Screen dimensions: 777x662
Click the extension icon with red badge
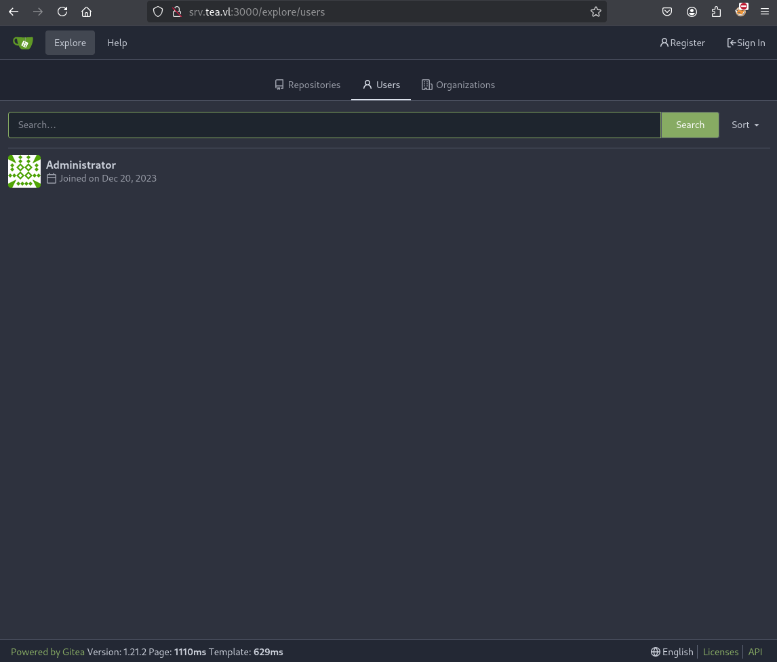click(741, 10)
